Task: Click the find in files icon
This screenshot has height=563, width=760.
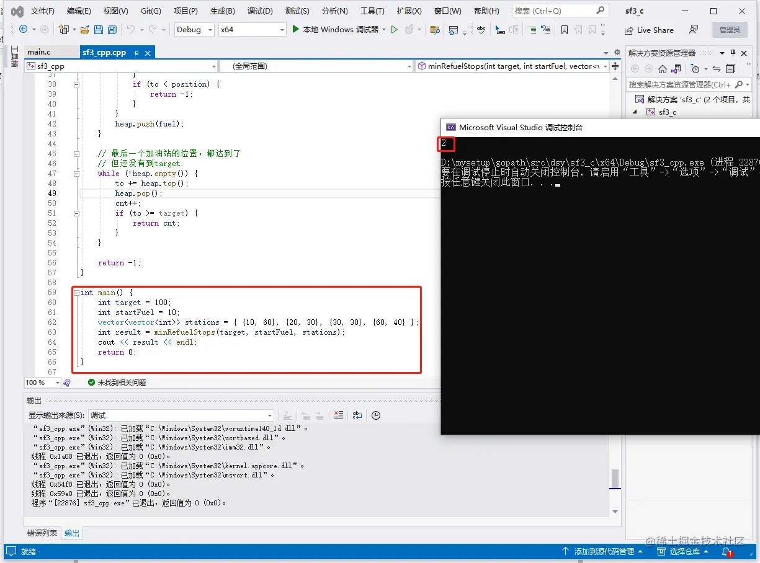Action: [434, 29]
